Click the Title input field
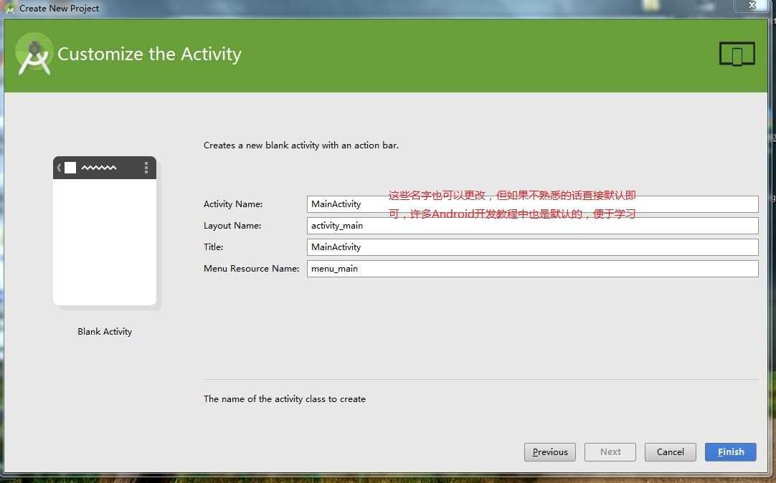Image resolution: width=776 pixels, height=483 pixels. tap(532, 247)
